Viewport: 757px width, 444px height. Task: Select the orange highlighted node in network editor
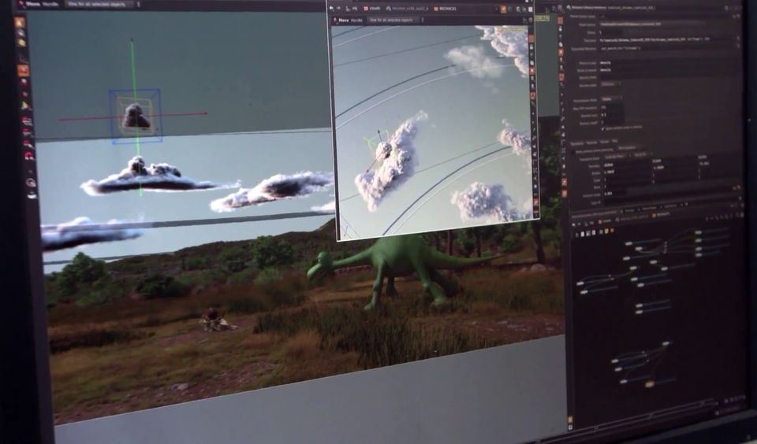[x=650, y=384]
